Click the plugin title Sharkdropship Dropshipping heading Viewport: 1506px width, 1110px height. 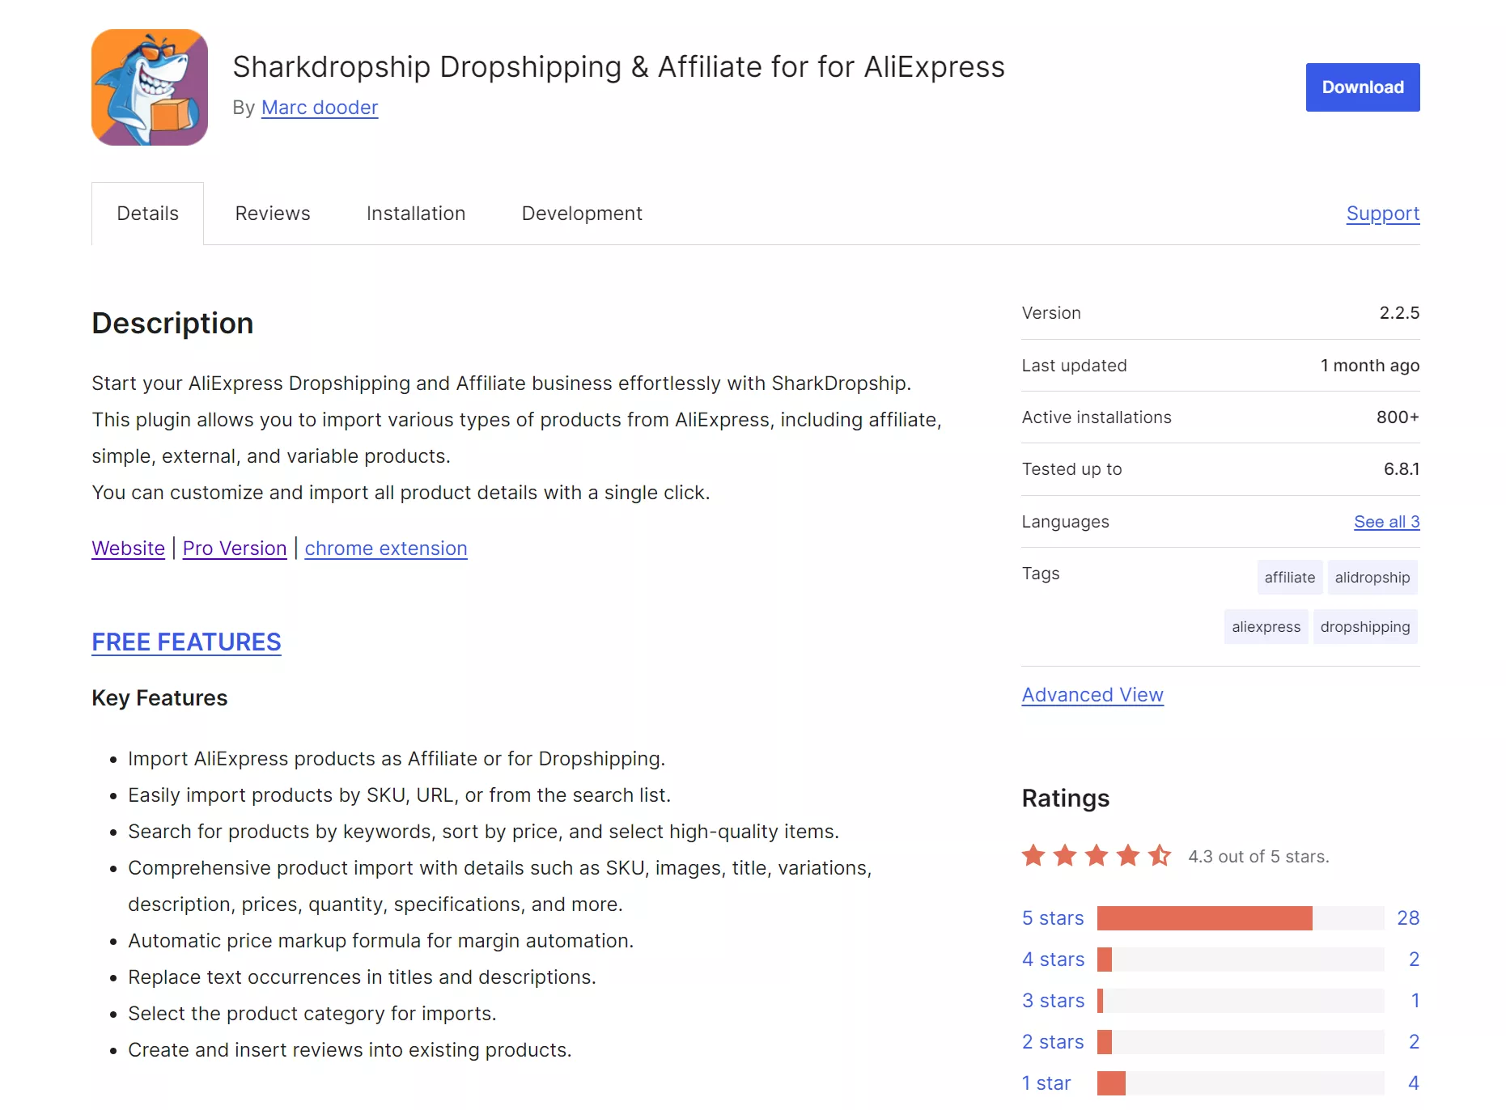[x=618, y=67]
